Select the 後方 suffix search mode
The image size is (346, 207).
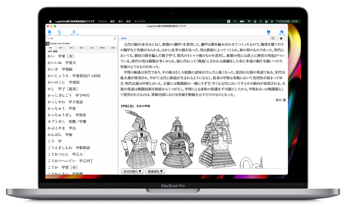tap(61, 48)
